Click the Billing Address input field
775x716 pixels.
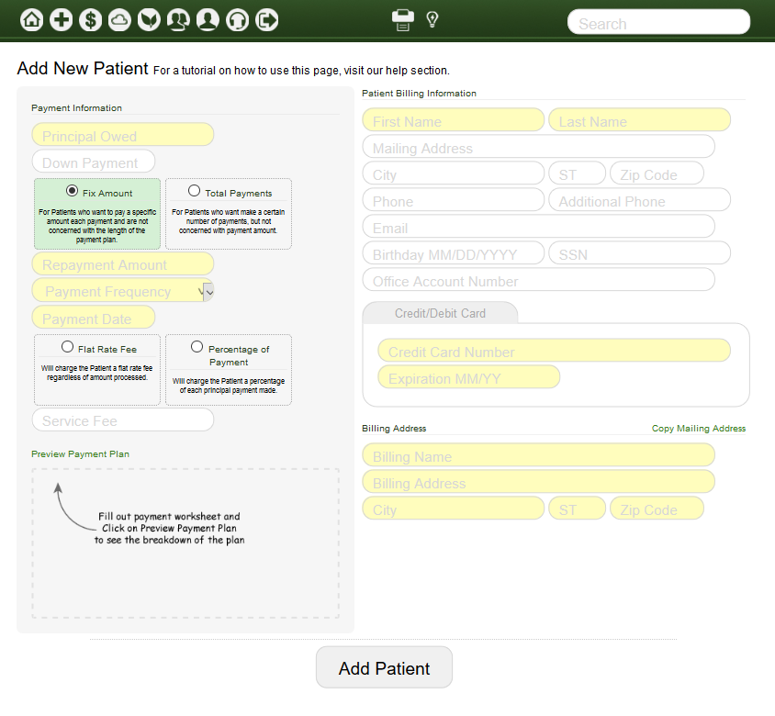pos(539,482)
